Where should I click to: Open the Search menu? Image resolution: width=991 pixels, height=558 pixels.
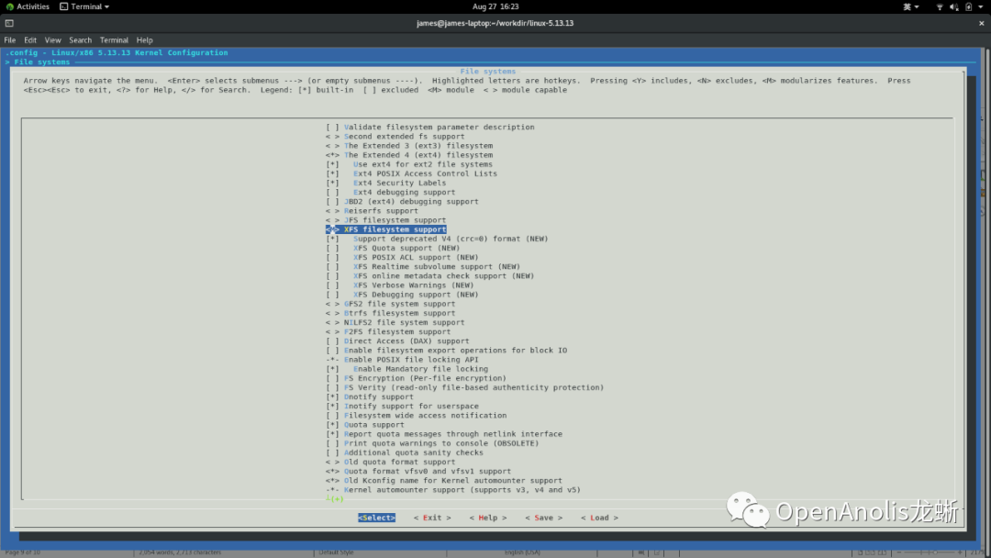click(80, 39)
